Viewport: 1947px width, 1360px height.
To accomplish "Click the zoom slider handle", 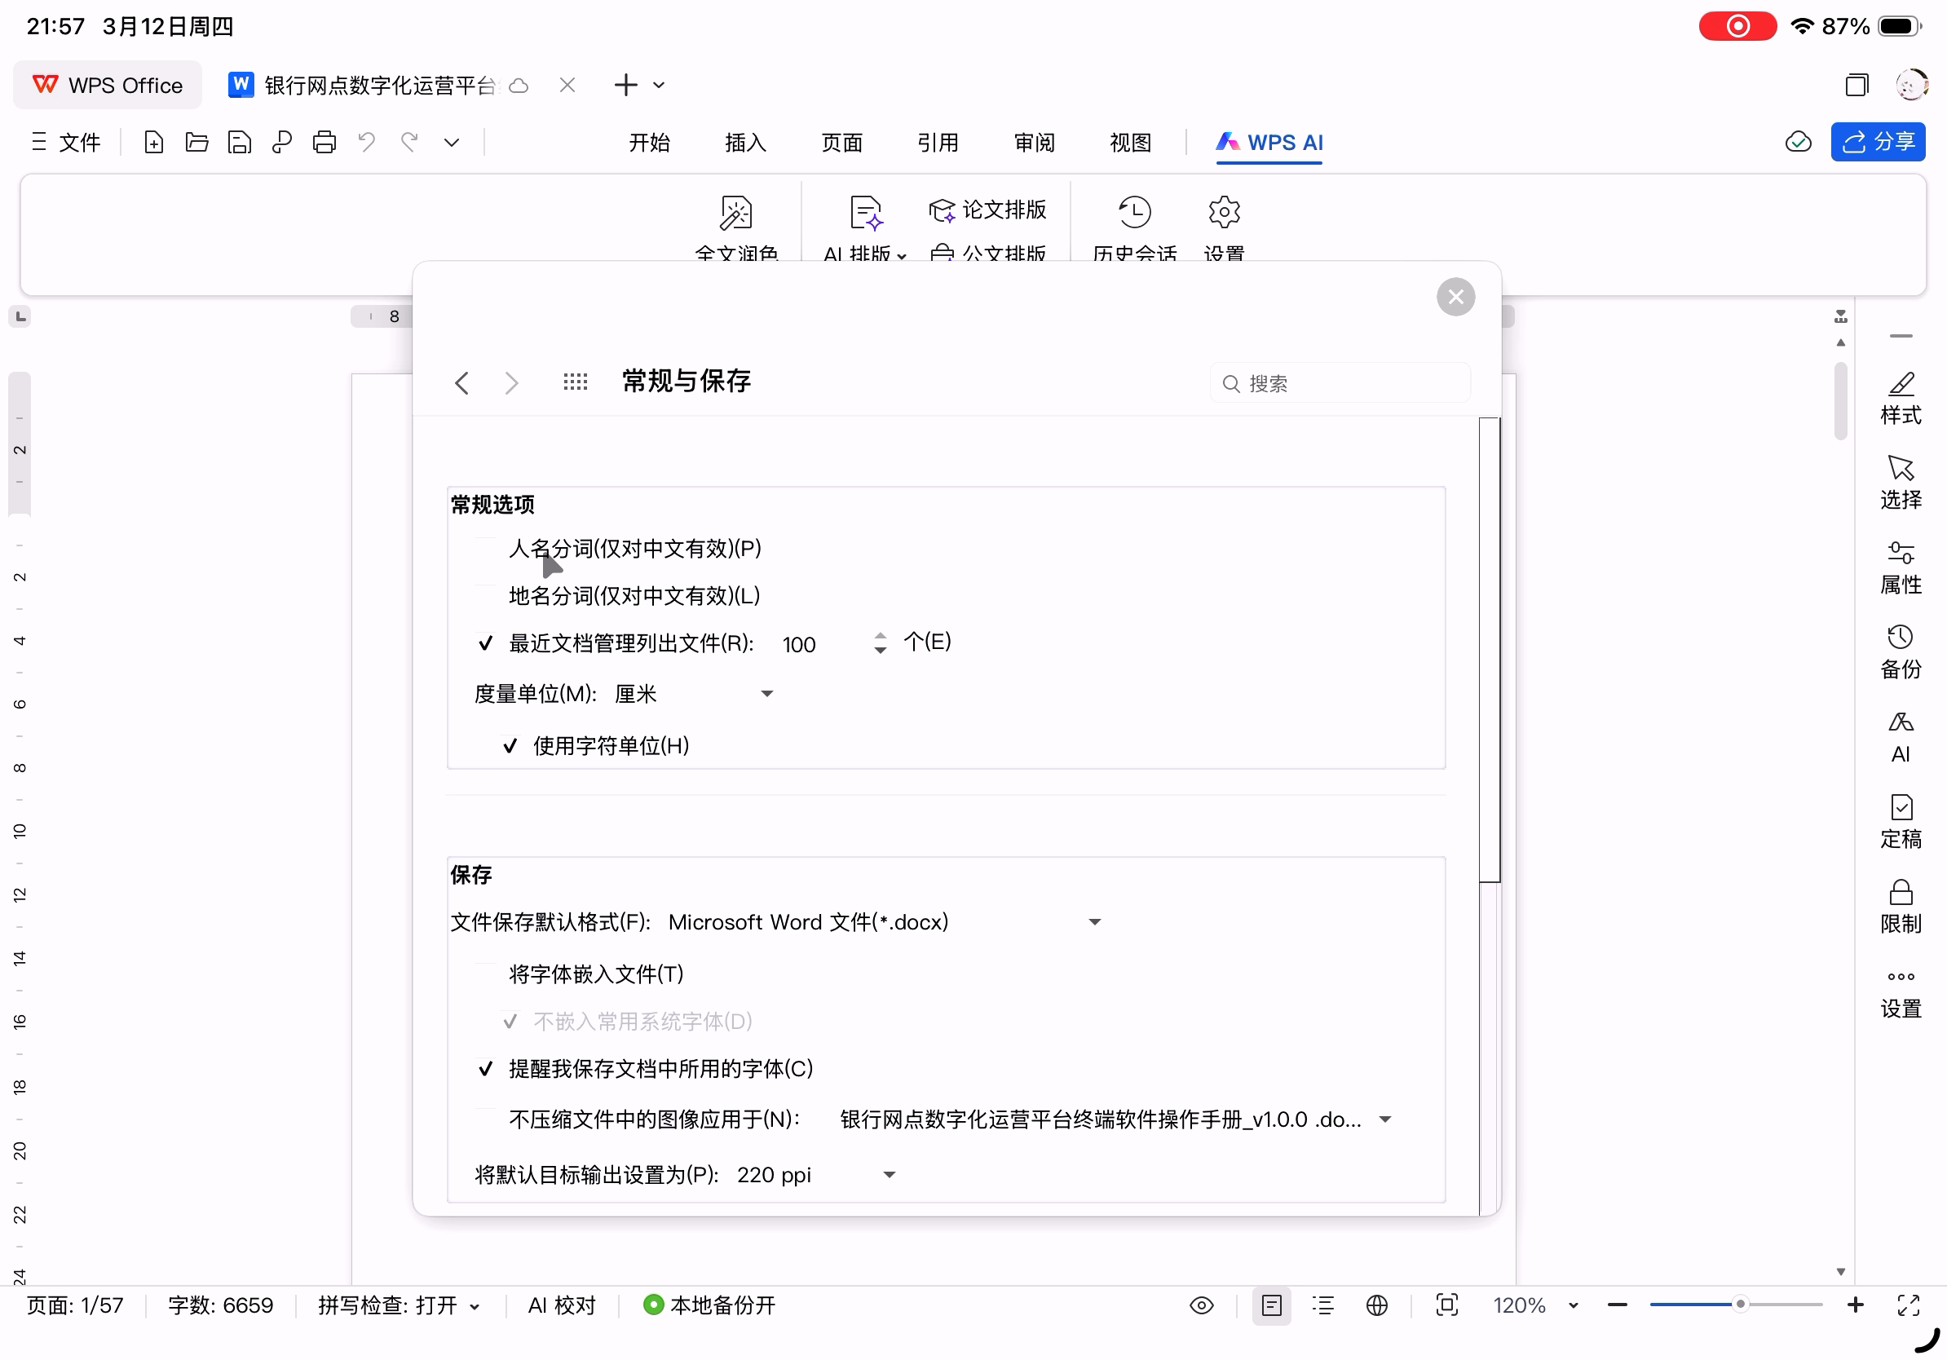I will coord(1739,1305).
